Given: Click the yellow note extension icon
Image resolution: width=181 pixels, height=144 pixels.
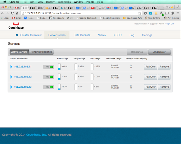Looking at the screenshot, I should pos(156,13).
